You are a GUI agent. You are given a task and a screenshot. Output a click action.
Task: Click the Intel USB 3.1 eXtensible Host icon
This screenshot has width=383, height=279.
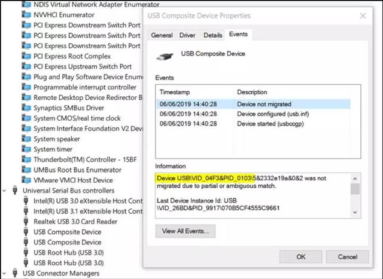pyautogui.click(x=26, y=211)
